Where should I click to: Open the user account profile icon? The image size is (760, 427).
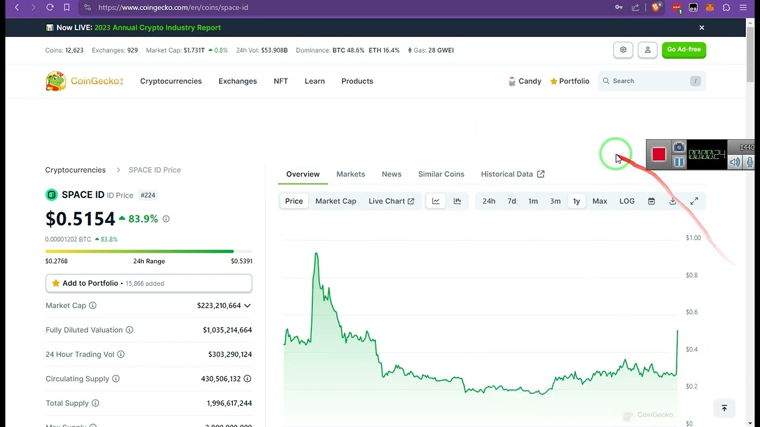coord(647,50)
